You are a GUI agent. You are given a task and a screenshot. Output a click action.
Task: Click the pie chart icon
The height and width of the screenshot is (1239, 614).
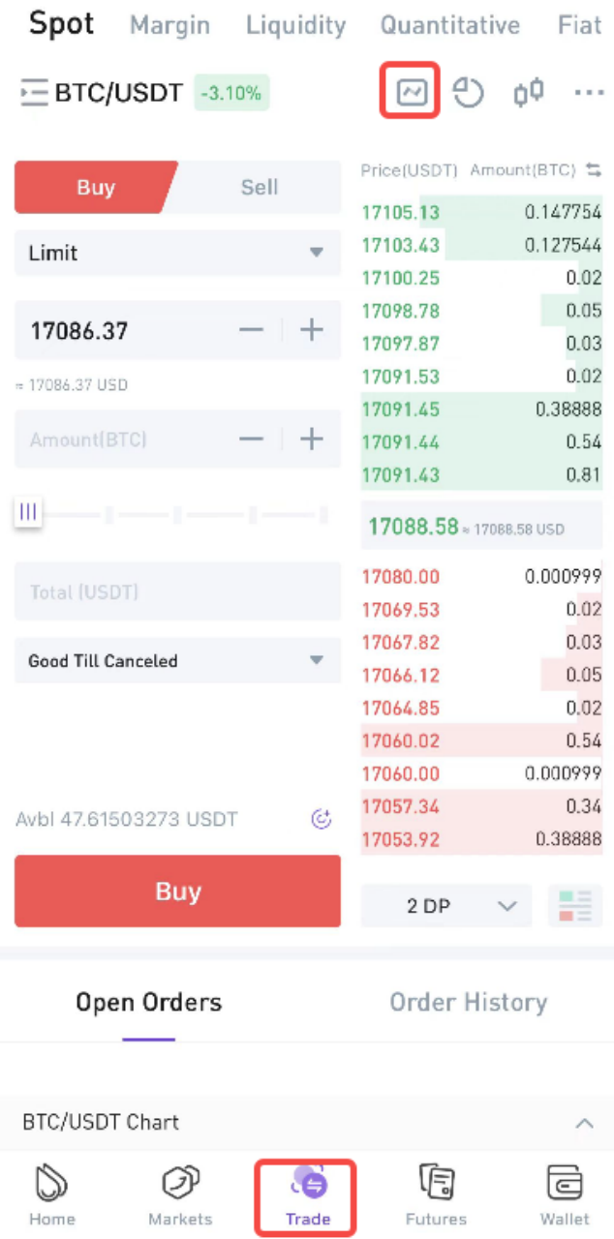(x=469, y=93)
